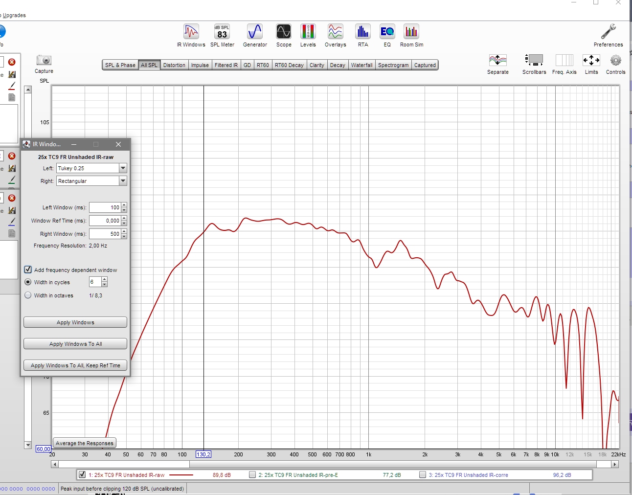The width and height of the screenshot is (632, 495).
Task: Open third measurement notes icon
Action: (12, 234)
